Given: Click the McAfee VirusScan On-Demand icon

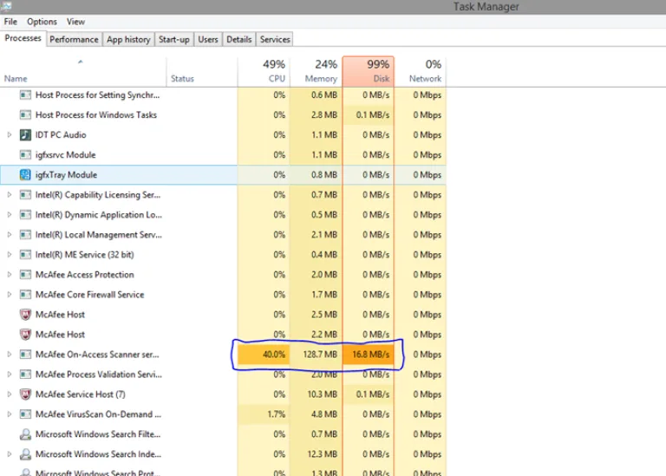Looking at the screenshot, I should [25, 414].
